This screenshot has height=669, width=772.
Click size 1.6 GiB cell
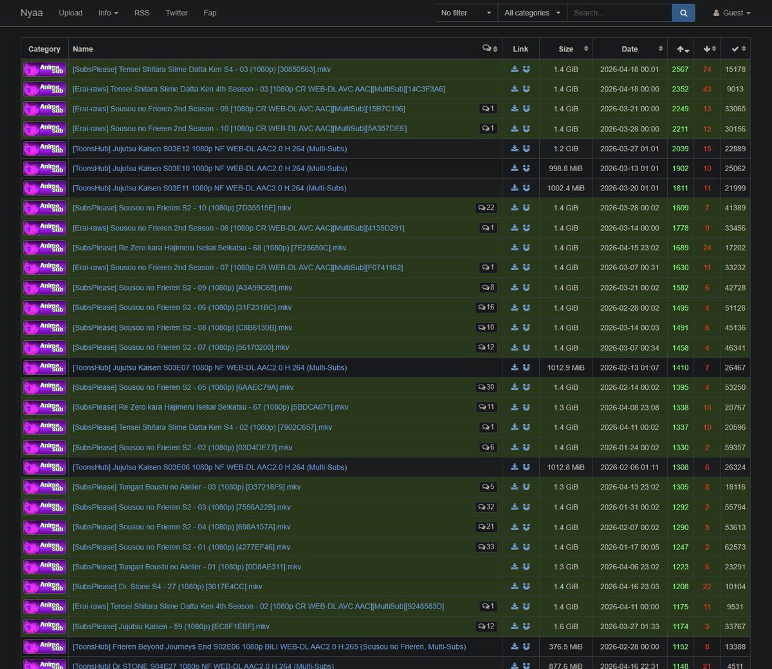[566, 627]
